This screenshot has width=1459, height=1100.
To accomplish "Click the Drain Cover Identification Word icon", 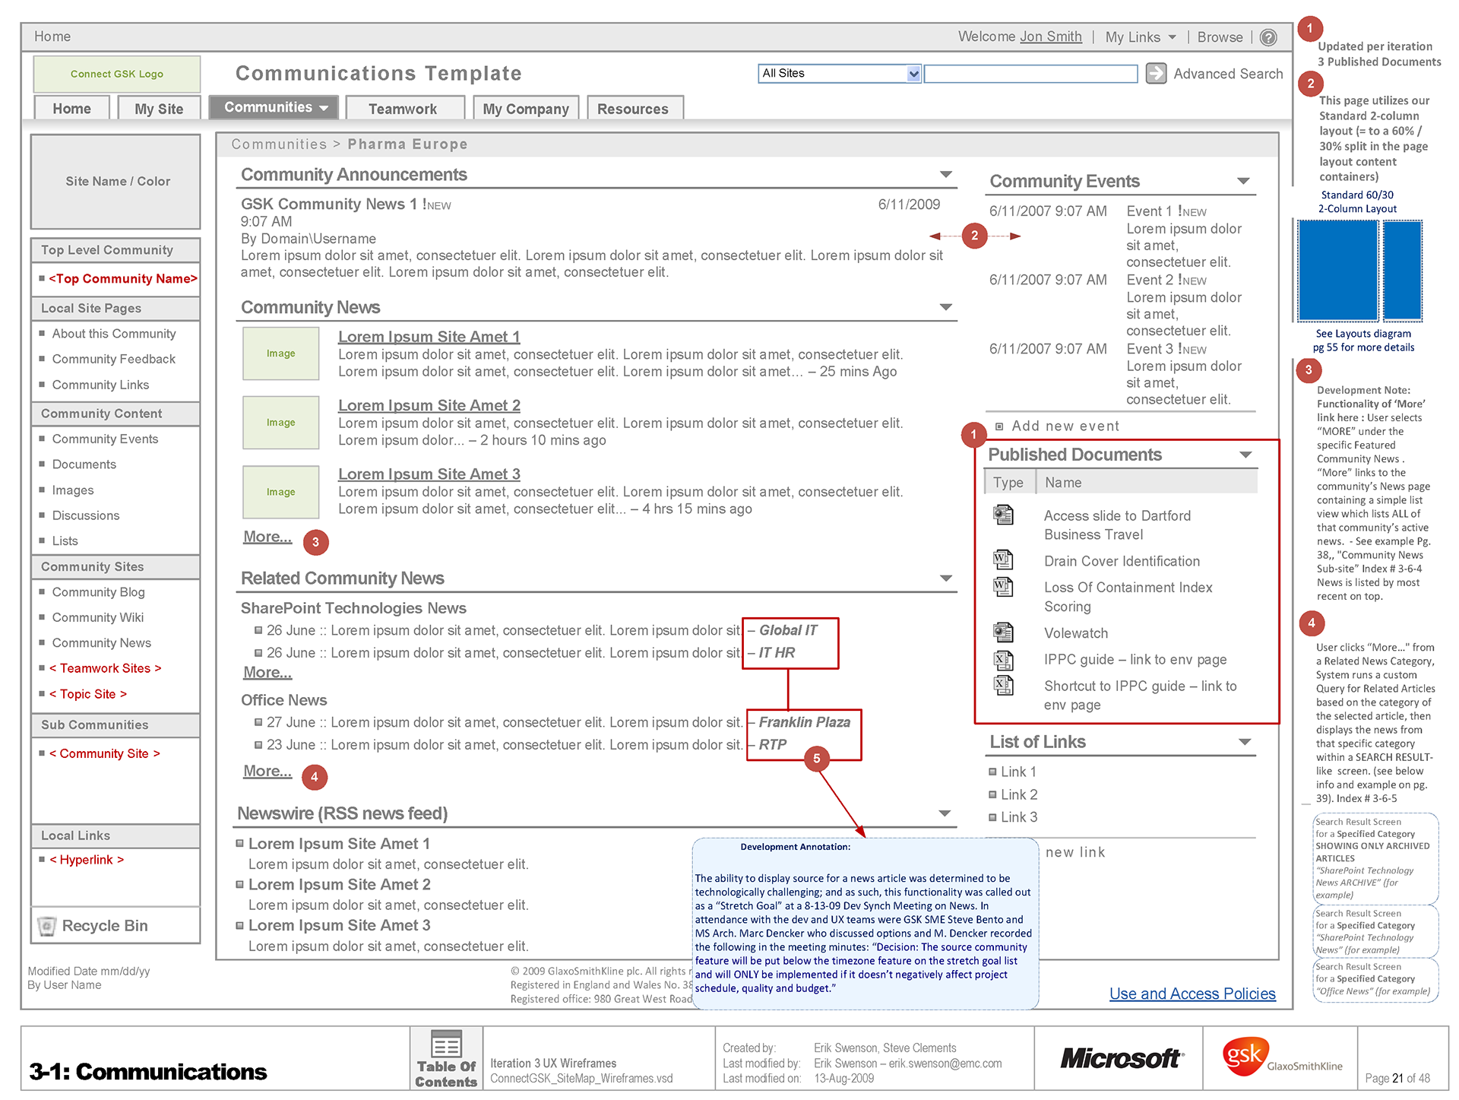I will 1003,560.
